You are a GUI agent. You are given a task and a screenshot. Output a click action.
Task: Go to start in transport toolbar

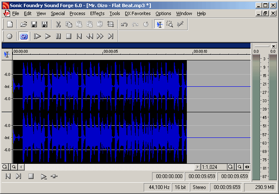click(x=79, y=36)
